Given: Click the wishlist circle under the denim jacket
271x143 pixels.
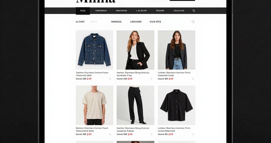Looking at the screenshot, I should point(110,79).
